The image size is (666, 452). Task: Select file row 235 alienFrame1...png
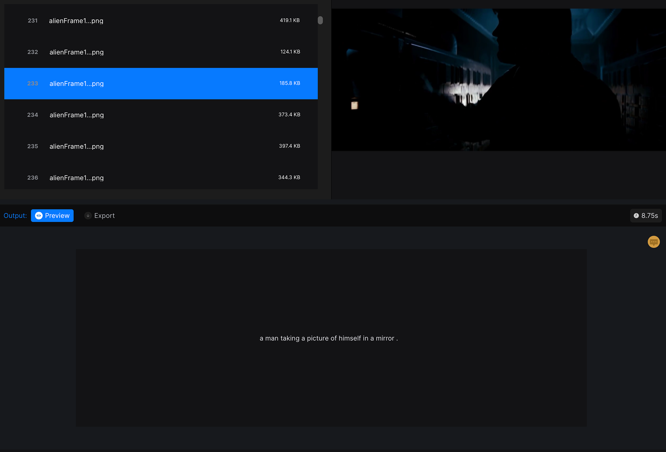(x=161, y=146)
